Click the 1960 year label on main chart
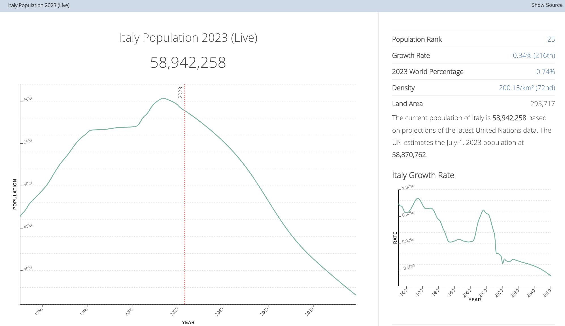Screen dimensions: 565x326 coord(39,312)
